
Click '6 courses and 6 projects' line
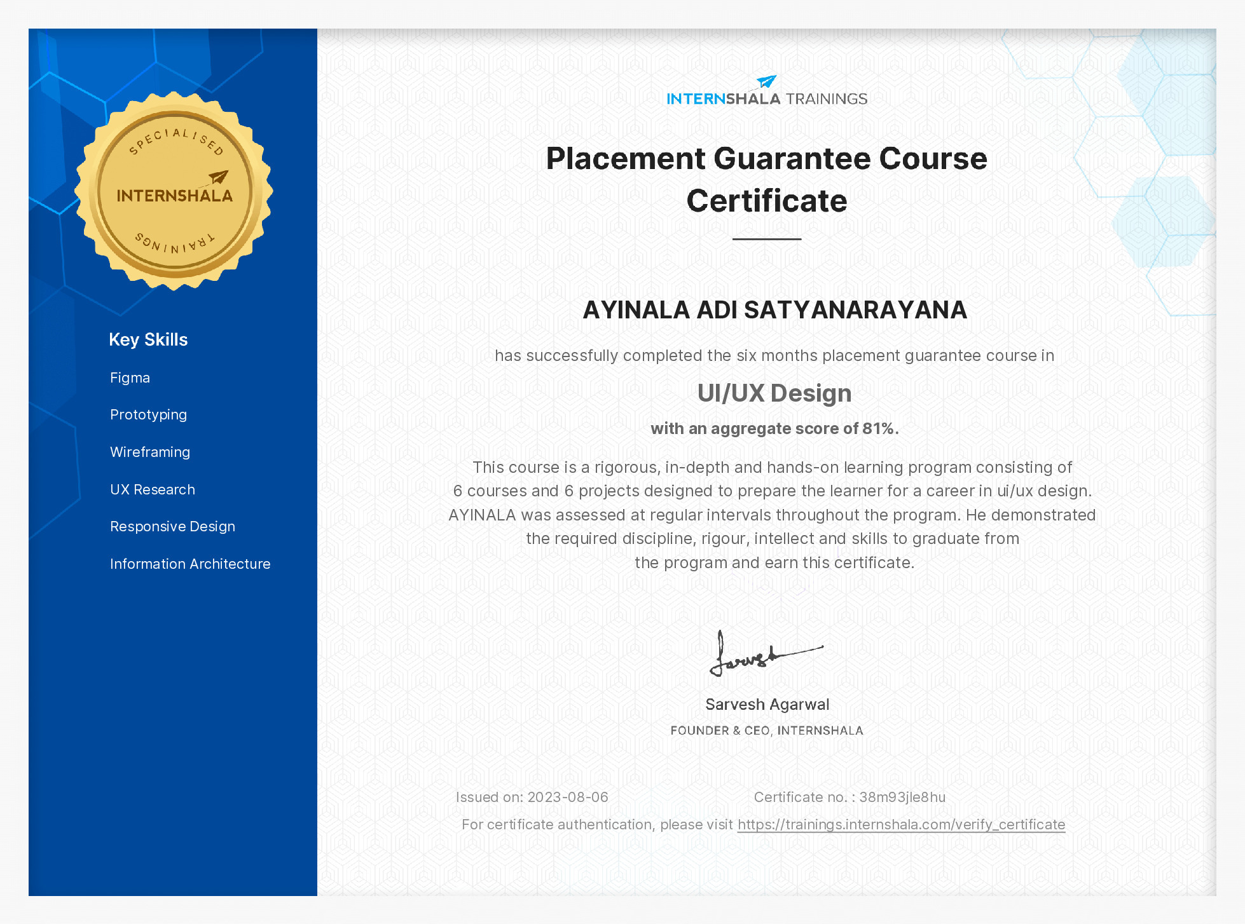(x=773, y=491)
